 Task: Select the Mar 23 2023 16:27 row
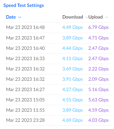(x=58, y=90)
